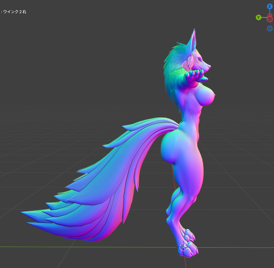Click the ウインク2右 text label

14,12
